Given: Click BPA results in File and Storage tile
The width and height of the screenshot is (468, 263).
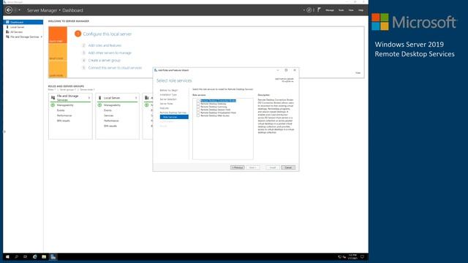Looking at the screenshot, I should 64,121.
